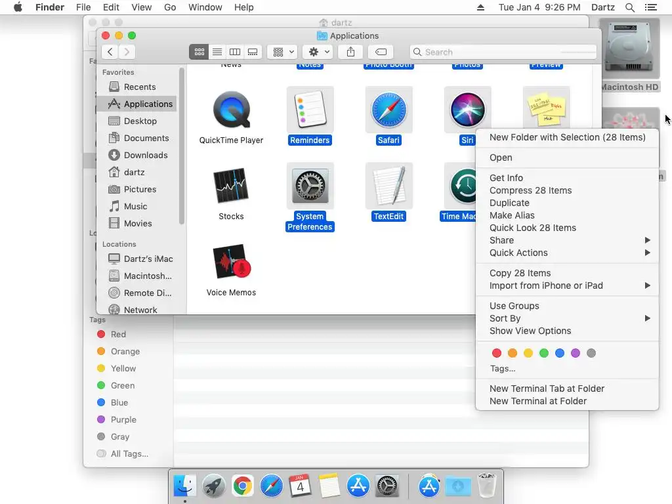Open the Action gear dropdown menu
Image resolution: width=672 pixels, height=504 pixels.
click(318, 52)
